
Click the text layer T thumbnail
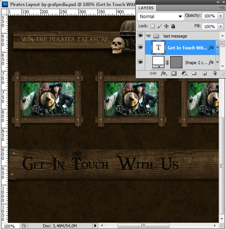click(159, 47)
